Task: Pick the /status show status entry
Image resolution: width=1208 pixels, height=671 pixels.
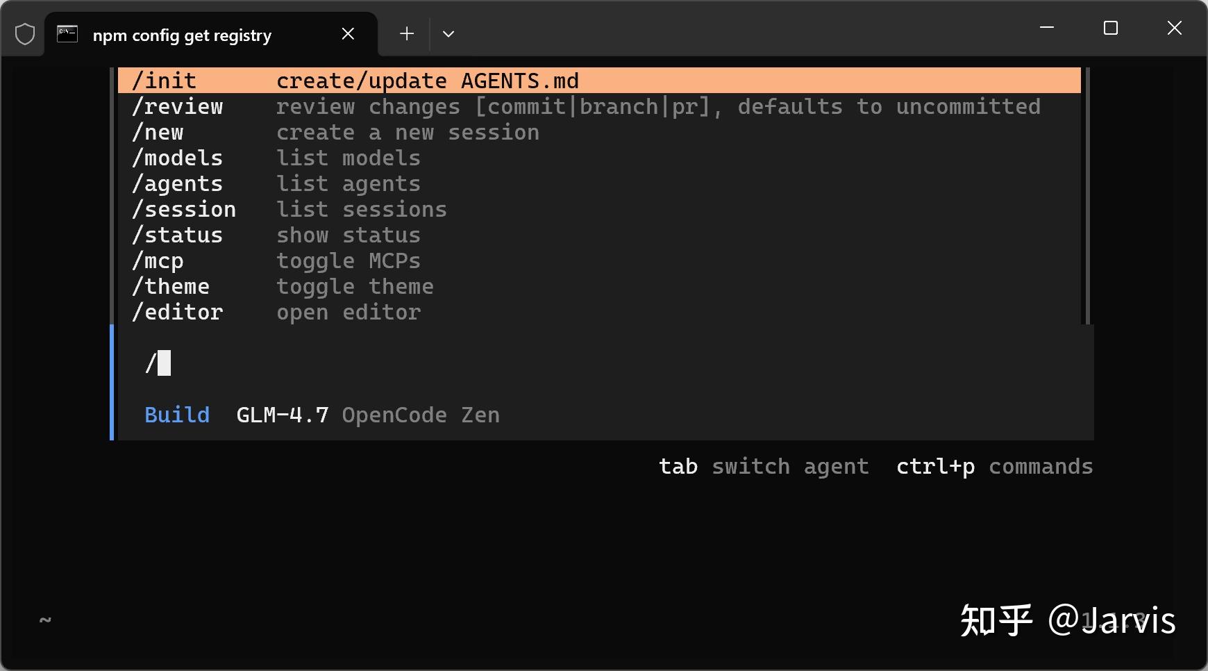Action: tap(599, 235)
